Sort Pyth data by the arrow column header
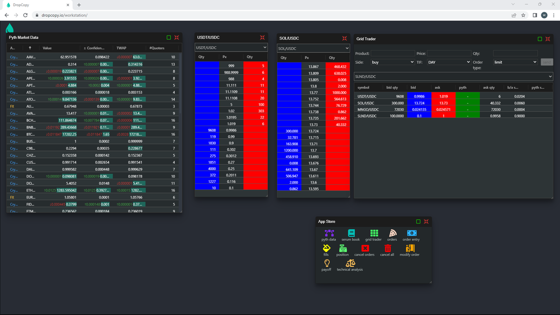Image resolution: width=560 pixels, height=315 pixels. (x=30, y=48)
